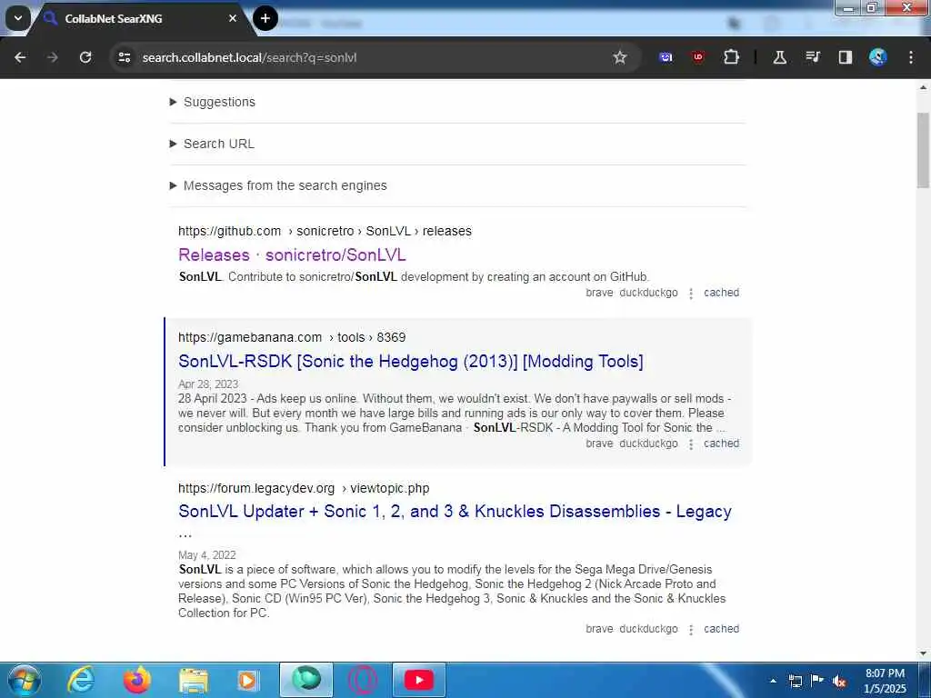Image resolution: width=931 pixels, height=698 pixels.
Task: Open the purple mask extension icon
Action: 666,57
